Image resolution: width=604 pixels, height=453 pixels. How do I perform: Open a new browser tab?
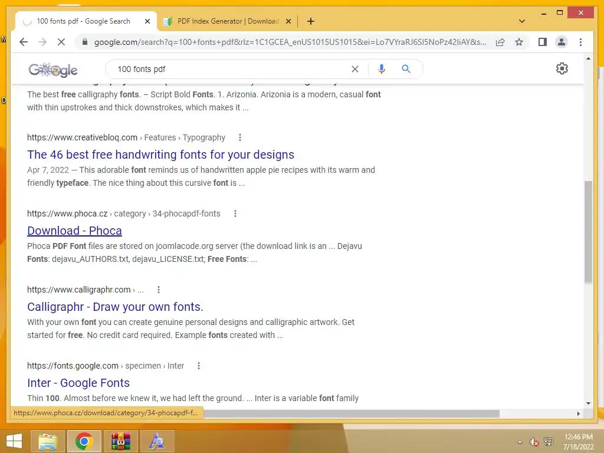310,21
